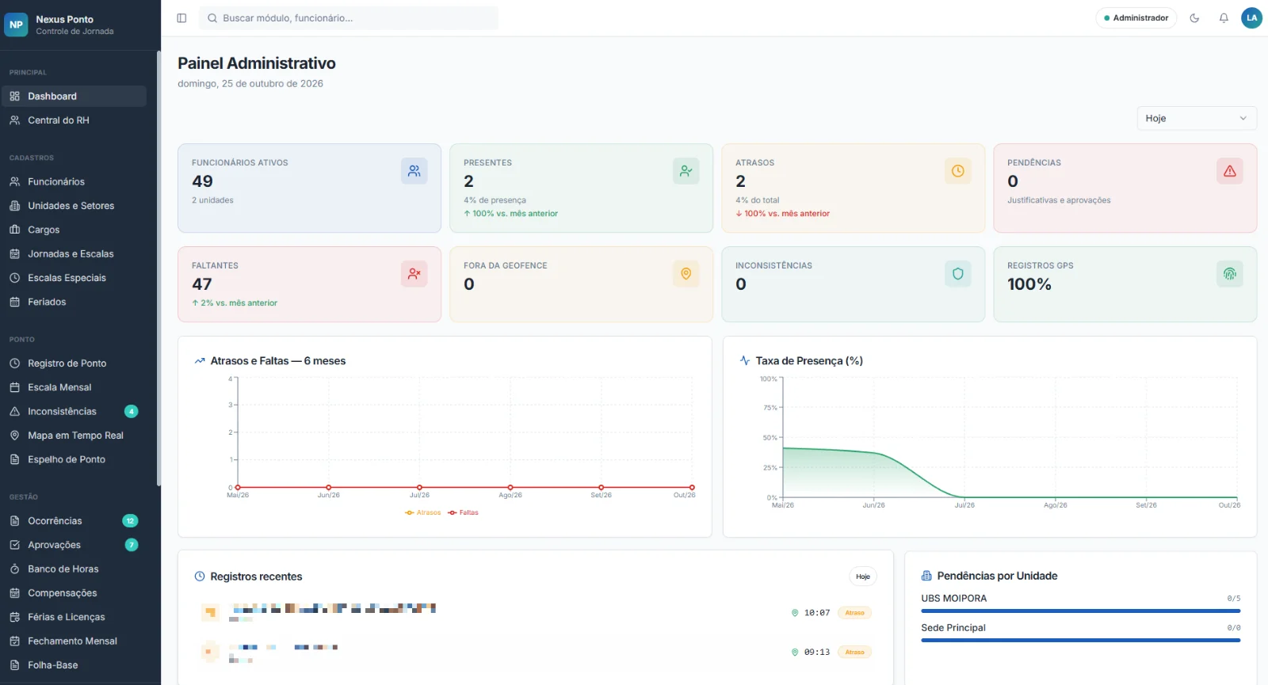This screenshot has height=685, width=1268.
Task: Open the LA user avatar menu
Action: coord(1251,18)
